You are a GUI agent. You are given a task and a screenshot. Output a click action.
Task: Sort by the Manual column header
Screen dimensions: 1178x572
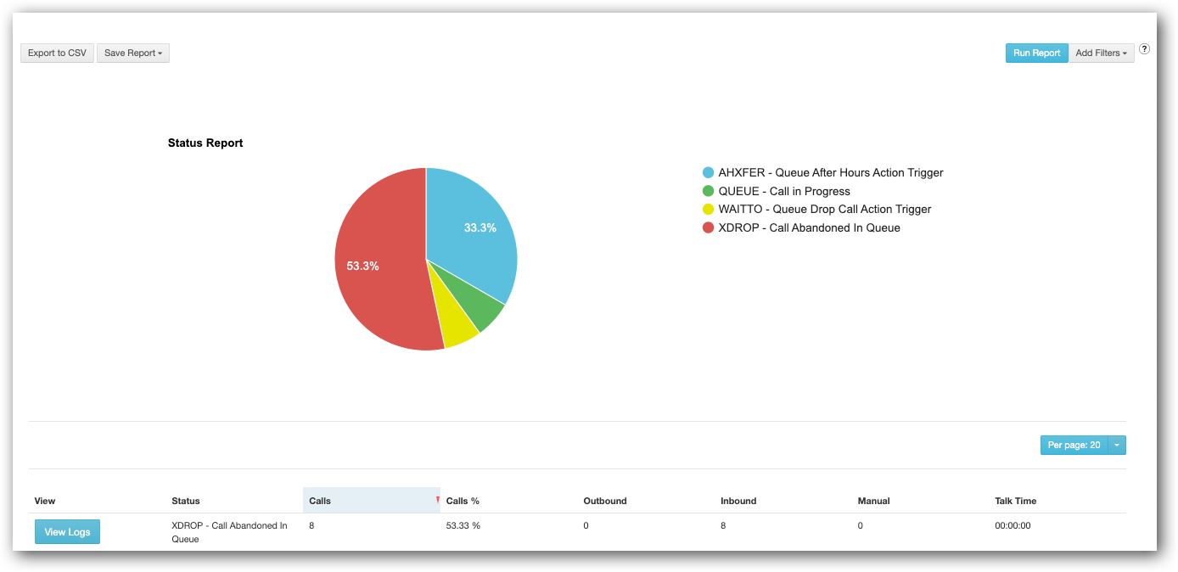coord(873,501)
